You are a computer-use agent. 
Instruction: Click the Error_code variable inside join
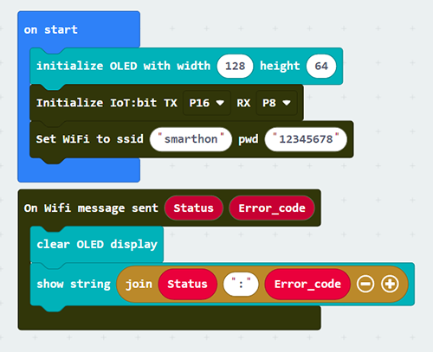coord(307,285)
